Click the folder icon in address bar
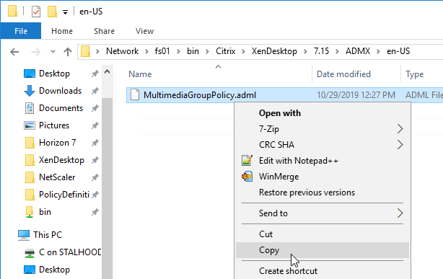443x279 pixels. [85, 51]
